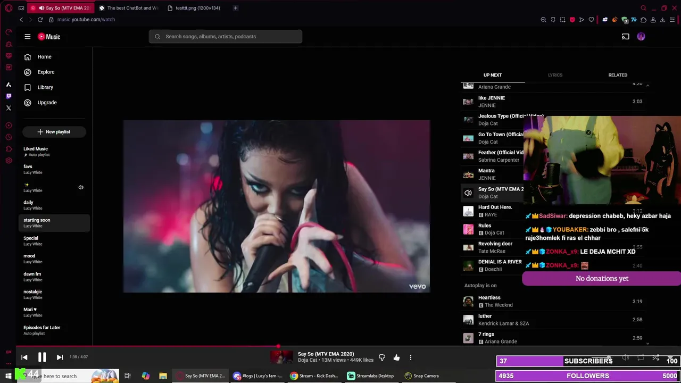Viewport: 681px width, 383px height.
Task: Open the dawn fm playlist
Action: [x=54, y=277]
